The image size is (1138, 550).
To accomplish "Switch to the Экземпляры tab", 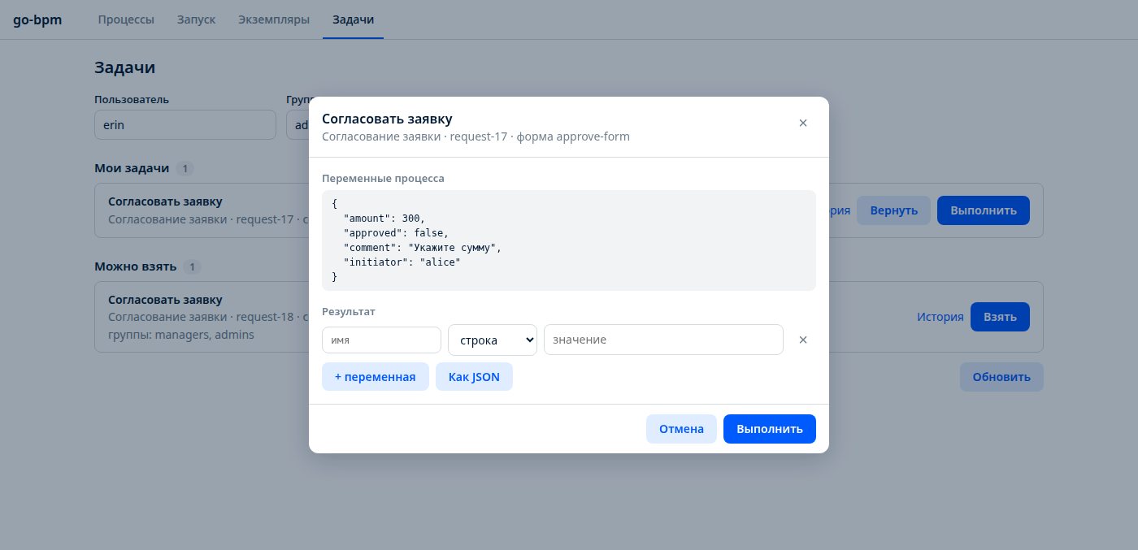I will click(x=274, y=19).
